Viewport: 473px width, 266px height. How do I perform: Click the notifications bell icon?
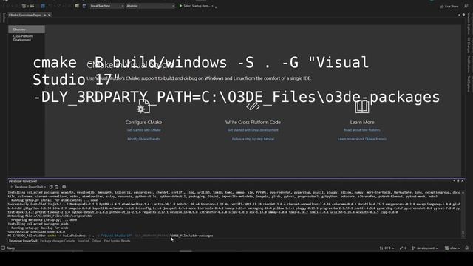tap(466, 248)
